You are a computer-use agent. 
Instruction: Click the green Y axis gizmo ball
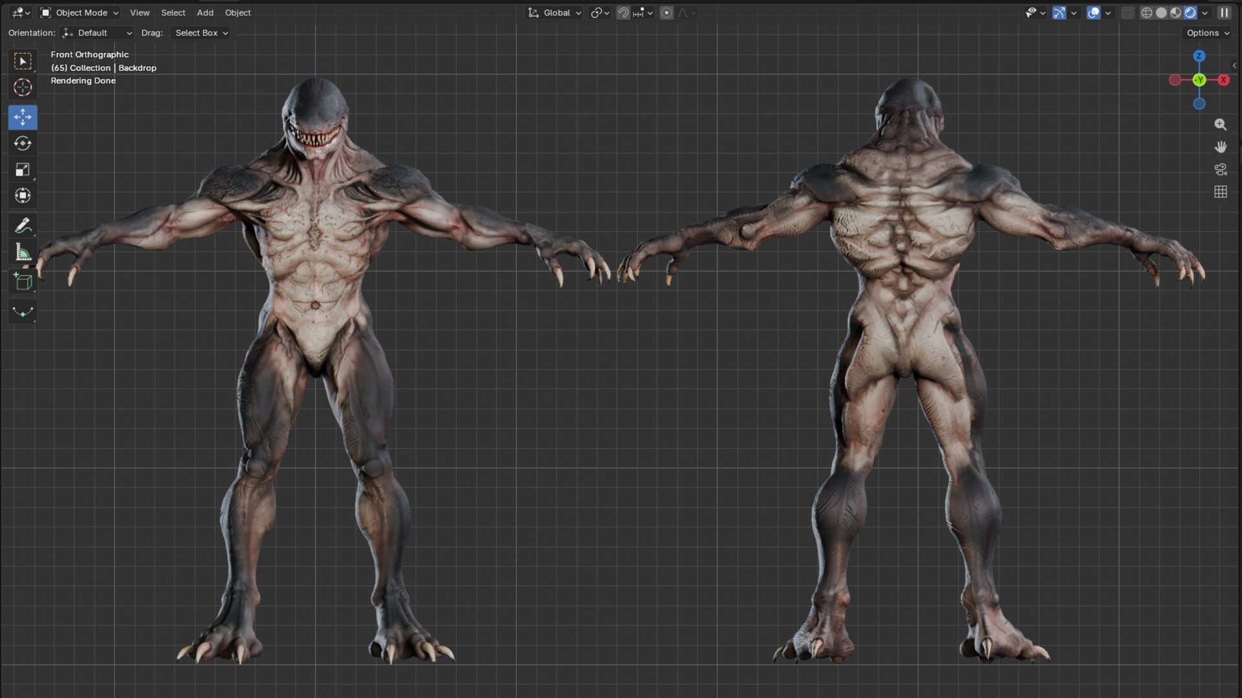click(1199, 80)
